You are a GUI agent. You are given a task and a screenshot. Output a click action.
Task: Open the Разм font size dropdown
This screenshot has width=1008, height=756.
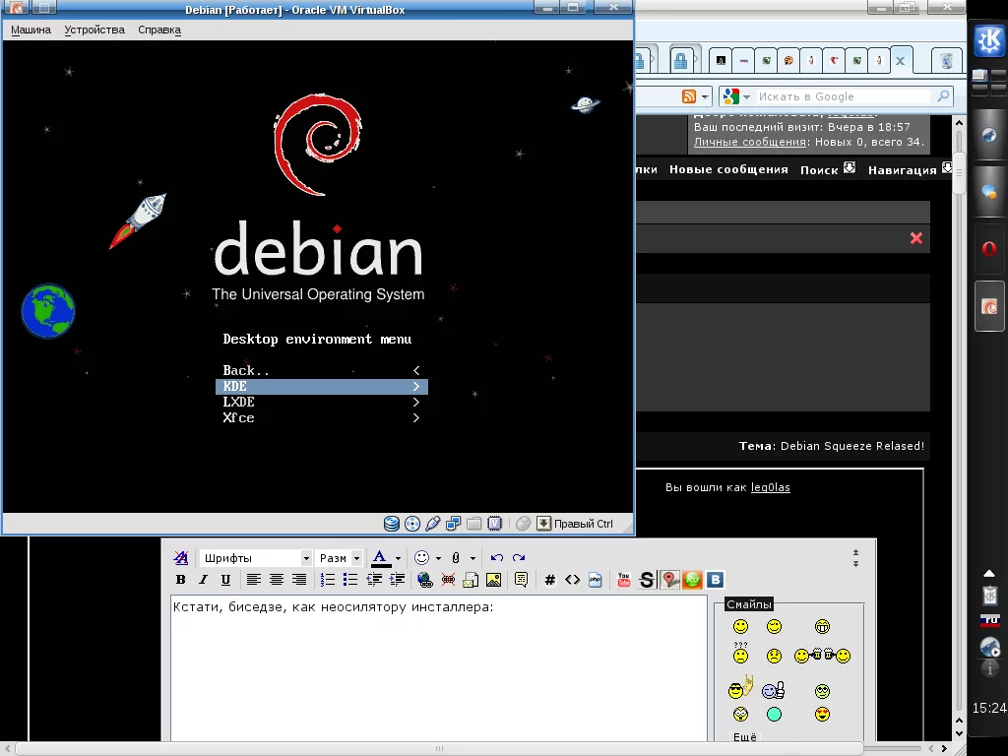340,558
